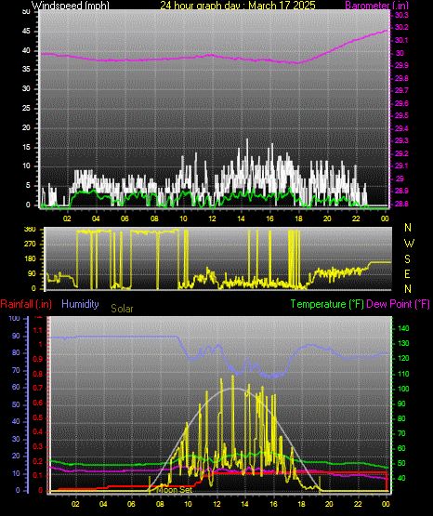
Task: Click the 100 temperature scale value
Action: (403, 389)
